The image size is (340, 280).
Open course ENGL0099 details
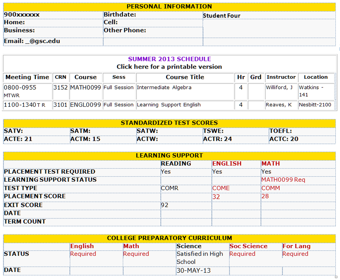(x=86, y=105)
